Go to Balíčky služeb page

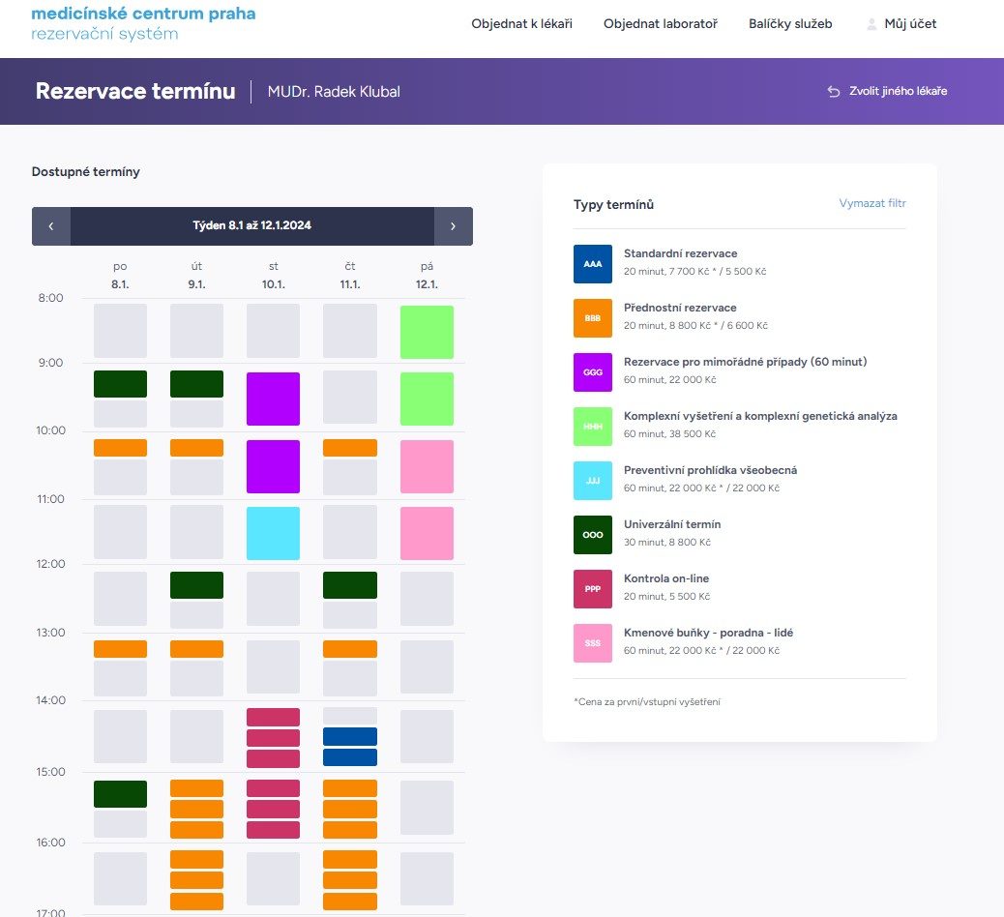(x=789, y=23)
